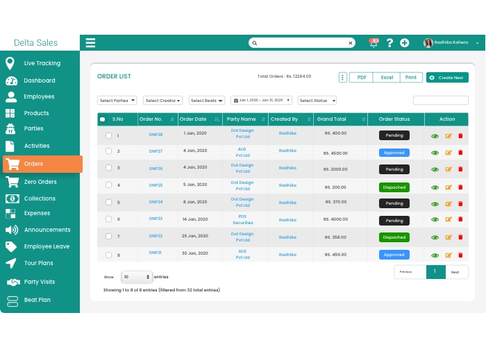Tick the checkbox for order DNP24
This screenshot has height=347, width=486.
coord(108,203)
